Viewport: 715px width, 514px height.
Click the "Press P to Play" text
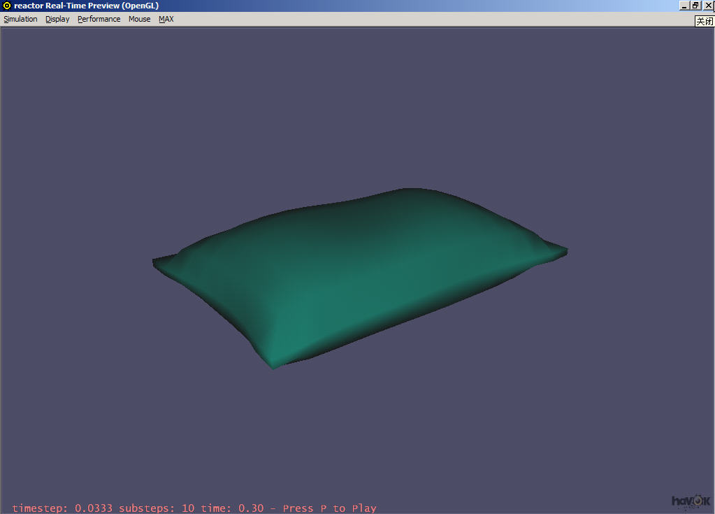pos(329,508)
